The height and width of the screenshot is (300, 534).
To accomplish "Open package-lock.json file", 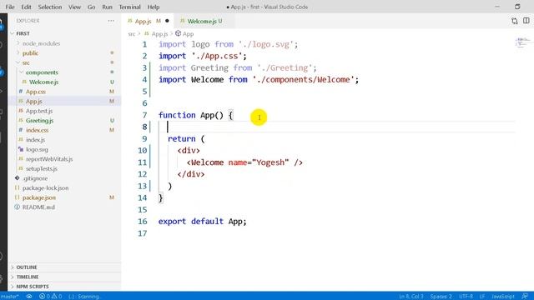I will pyautogui.click(x=45, y=187).
